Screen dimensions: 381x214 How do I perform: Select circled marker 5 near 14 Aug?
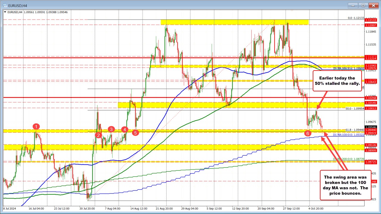135,133
